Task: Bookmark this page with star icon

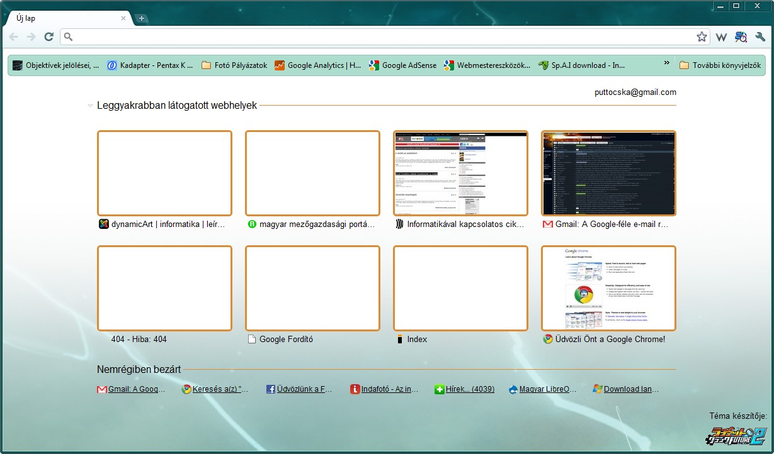Action: click(702, 37)
